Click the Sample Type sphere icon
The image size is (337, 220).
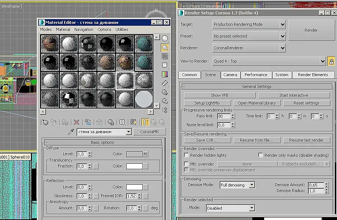165,38
